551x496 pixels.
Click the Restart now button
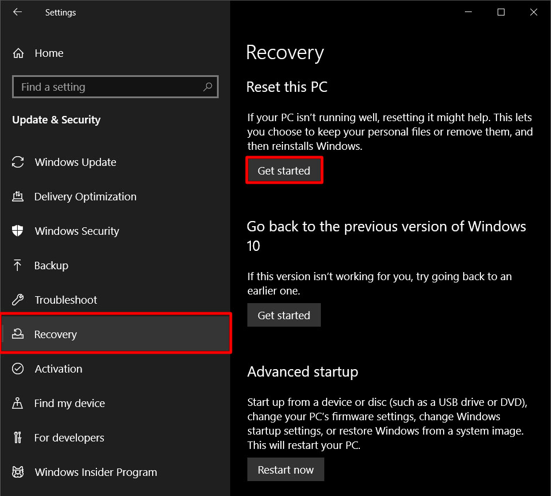tap(285, 470)
